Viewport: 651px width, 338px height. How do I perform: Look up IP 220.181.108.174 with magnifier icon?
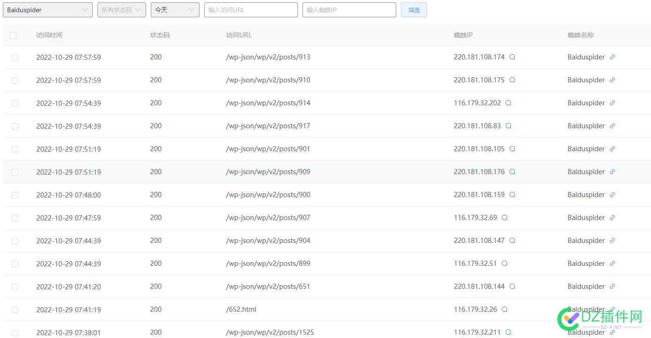click(x=512, y=57)
